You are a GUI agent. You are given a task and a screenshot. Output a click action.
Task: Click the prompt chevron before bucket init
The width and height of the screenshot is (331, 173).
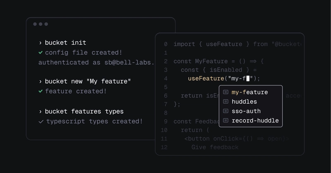coord(40,43)
